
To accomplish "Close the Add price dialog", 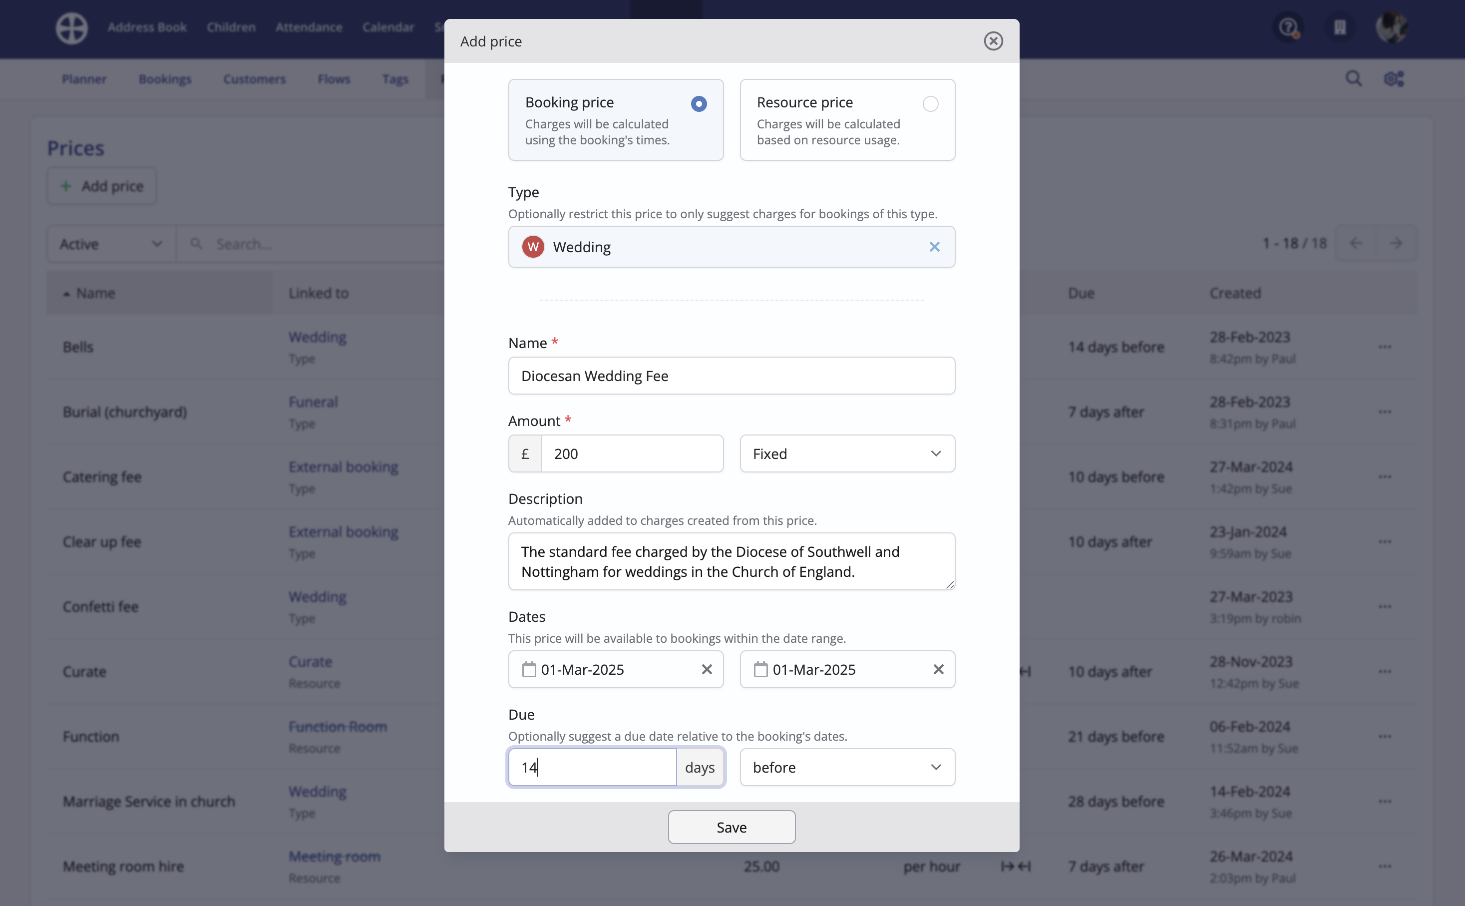I will tap(993, 41).
